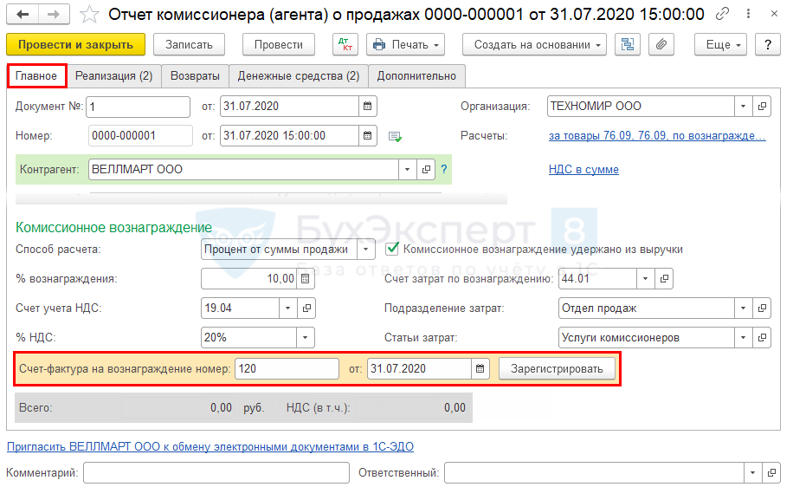Screen dimensions: 793x487
Task: Expand the Создать на основании menu
Action: pos(534,45)
